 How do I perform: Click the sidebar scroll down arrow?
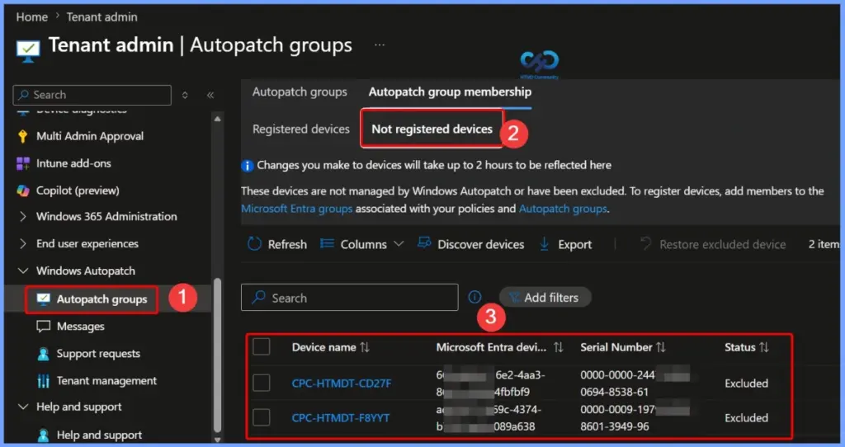click(217, 440)
